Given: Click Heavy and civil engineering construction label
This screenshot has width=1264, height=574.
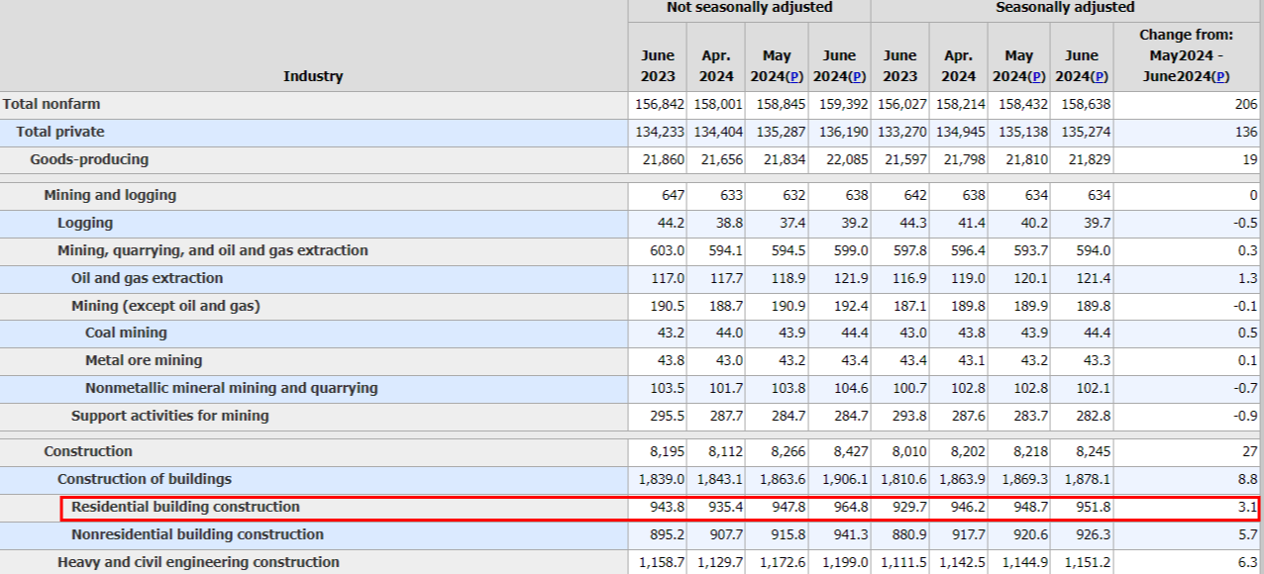Looking at the screenshot, I should tap(198, 562).
